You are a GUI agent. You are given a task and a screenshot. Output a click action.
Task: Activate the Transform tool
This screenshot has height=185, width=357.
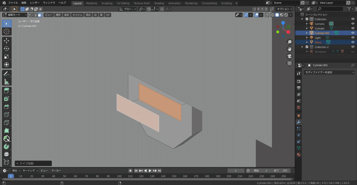(x=7, y=64)
